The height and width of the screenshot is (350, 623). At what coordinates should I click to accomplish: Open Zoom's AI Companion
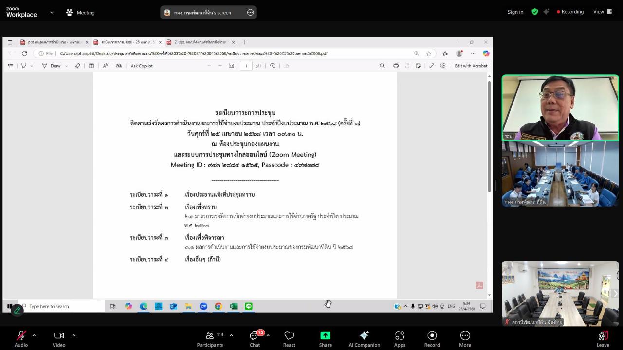[364, 337]
